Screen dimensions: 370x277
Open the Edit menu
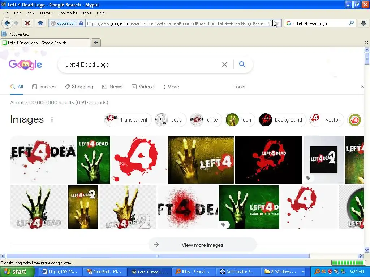tap(17, 13)
